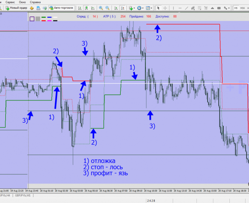Image resolution: width=249 pixels, height=203 pixels.
Task: Expand the arrows tool dropdown arrow
Action: pyautogui.click(x=229, y=8)
